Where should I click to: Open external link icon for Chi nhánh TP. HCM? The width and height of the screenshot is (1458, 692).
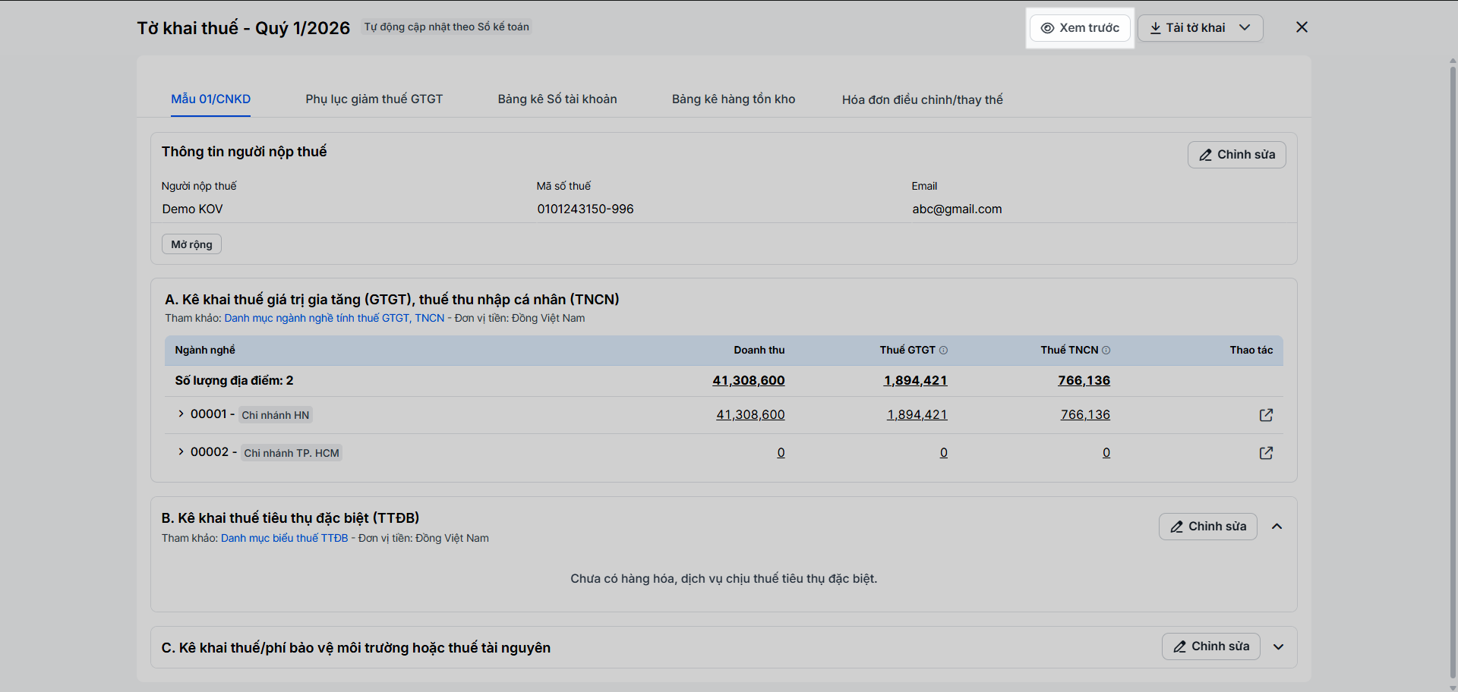pos(1266,453)
